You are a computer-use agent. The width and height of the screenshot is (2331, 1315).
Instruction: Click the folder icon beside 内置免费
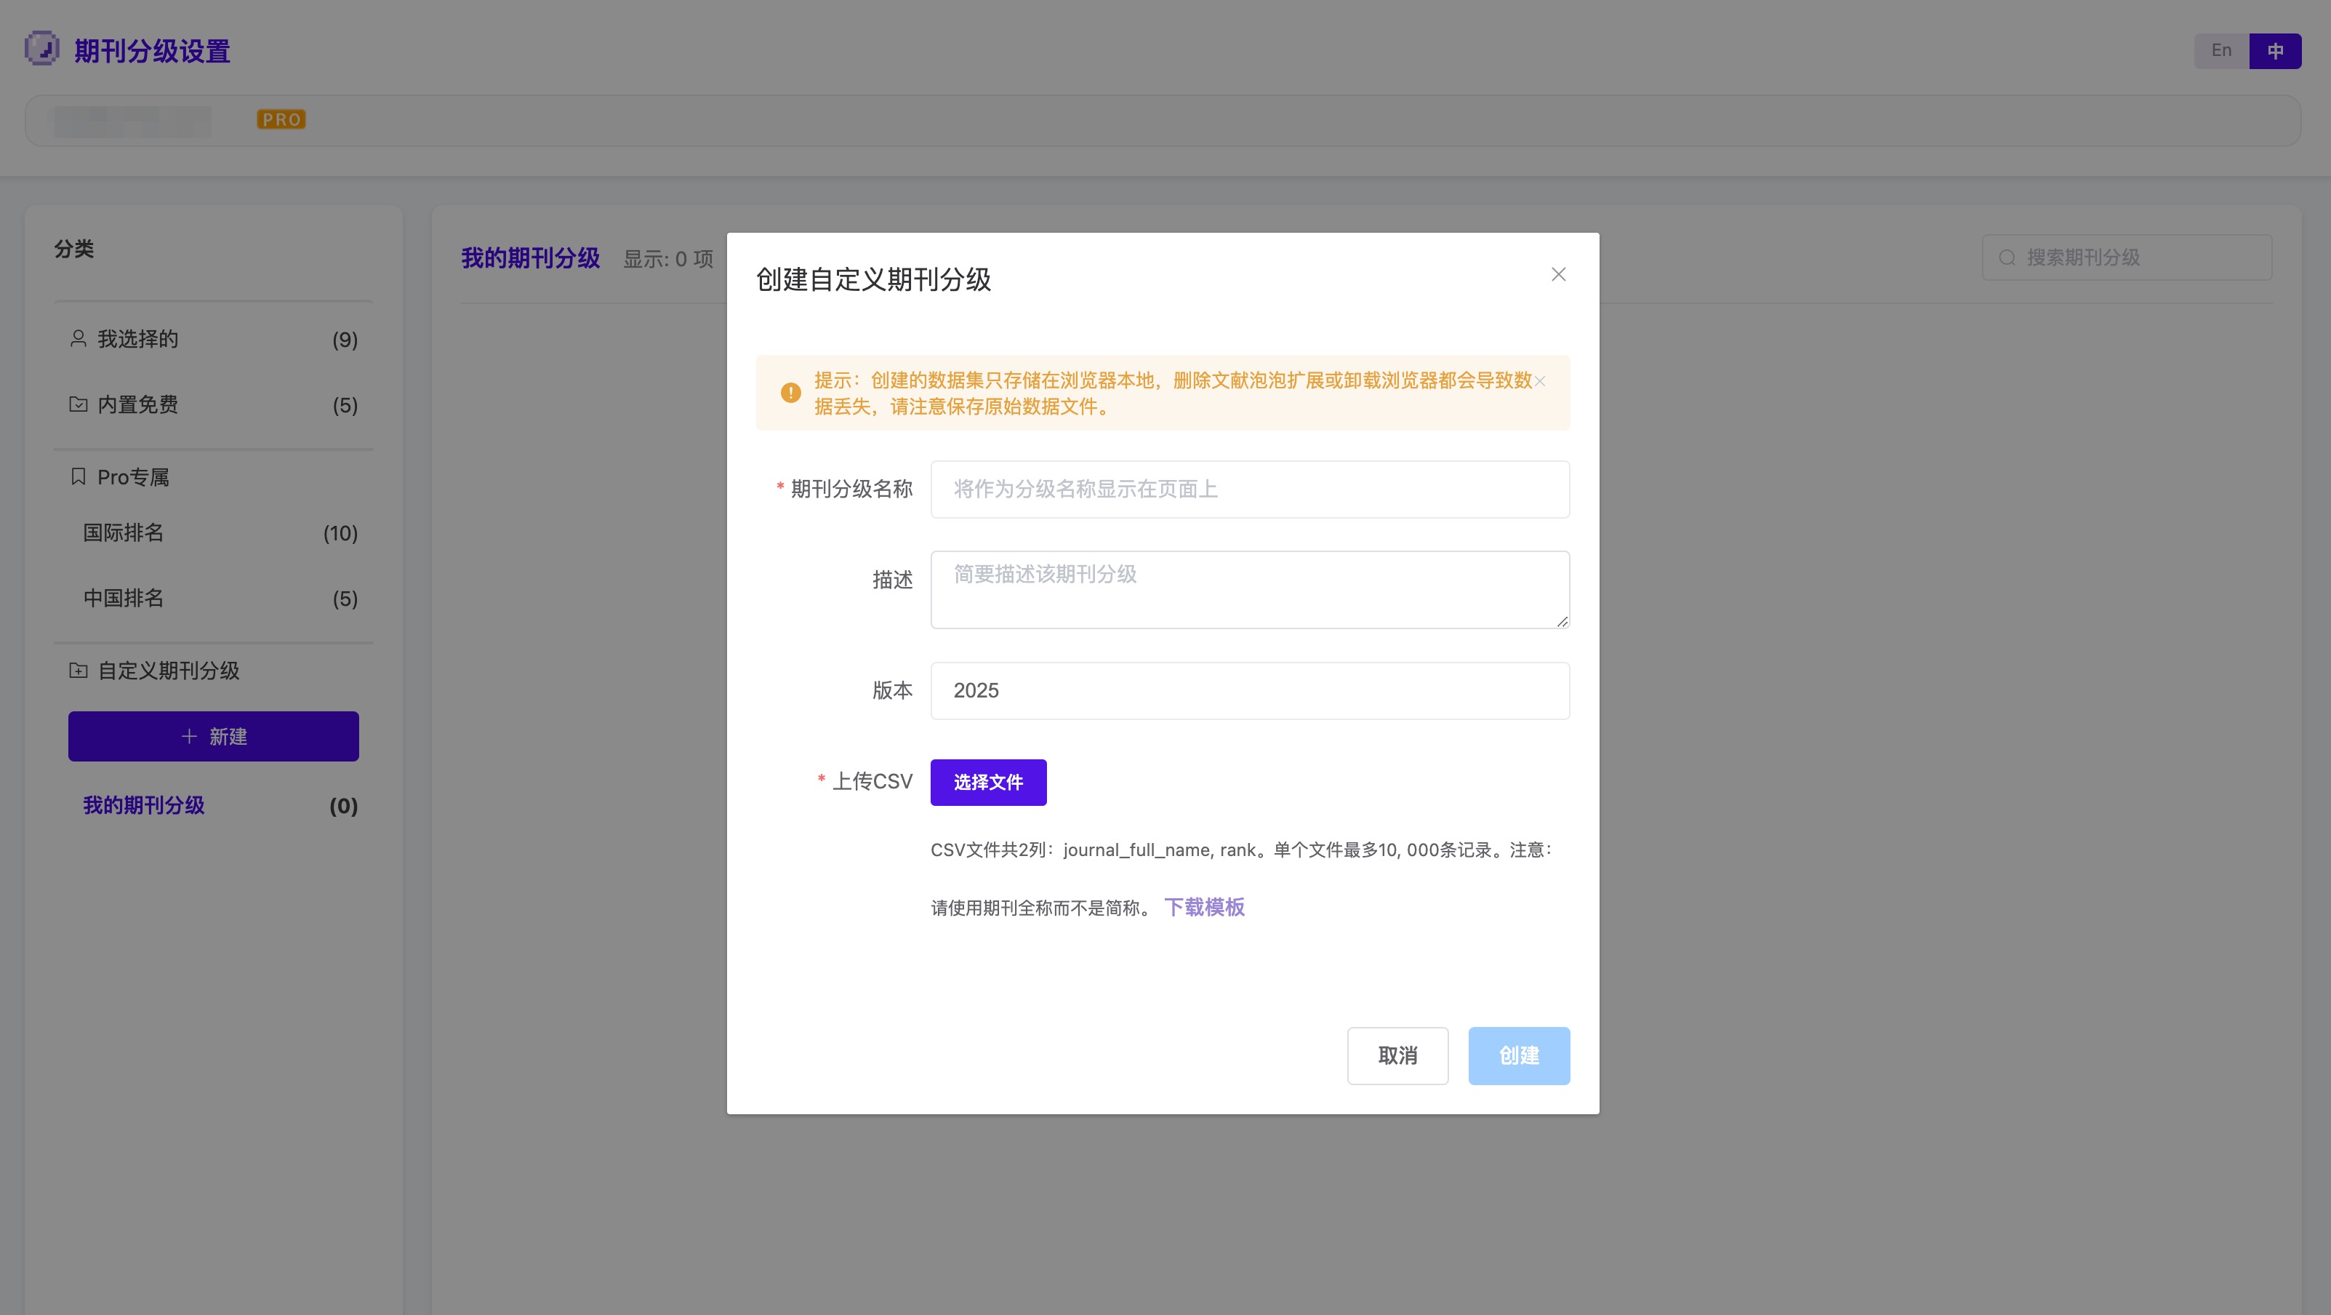(78, 404)
